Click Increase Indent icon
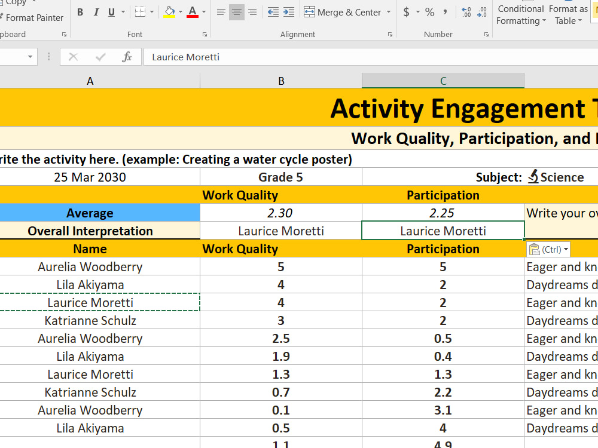The width and height of the screenshot is (598, 448). point(289,12)
